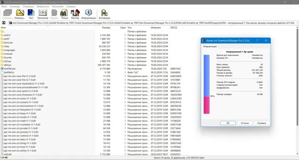Open the Просмотр (View) toolbar icon
Image resolution: width=299 pixels, height=160 pixels.
[x=43, y=13]
